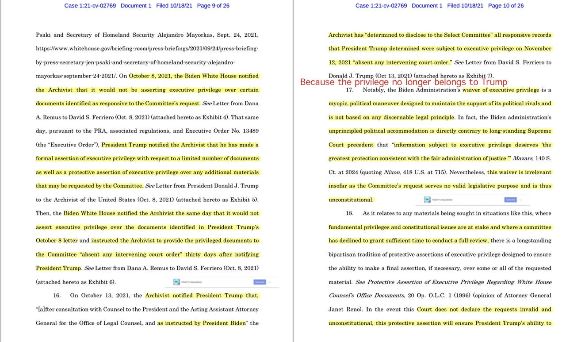Select 'Case 1:21-cv-02769' in page 10 header
Image resolution: width=566 pixels, height=342 pixels.
coord(381,6)
